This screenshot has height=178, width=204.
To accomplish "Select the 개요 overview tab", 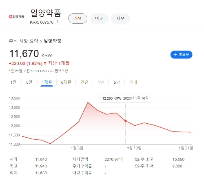I will (x=78, y=18).
